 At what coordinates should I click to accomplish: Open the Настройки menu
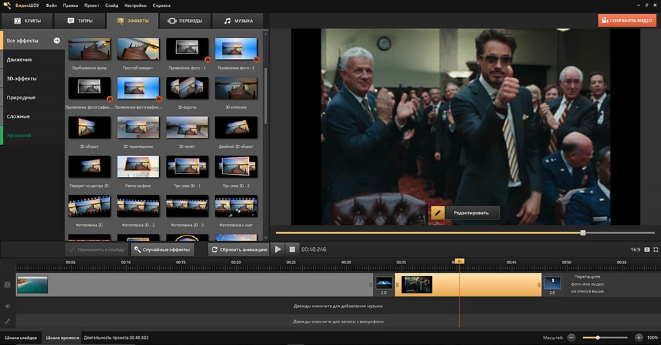coord(136,5)
